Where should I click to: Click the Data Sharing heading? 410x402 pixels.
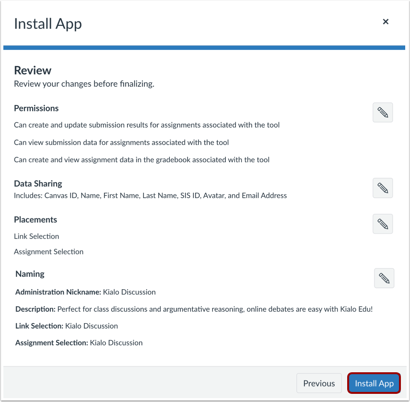(38, 183)
